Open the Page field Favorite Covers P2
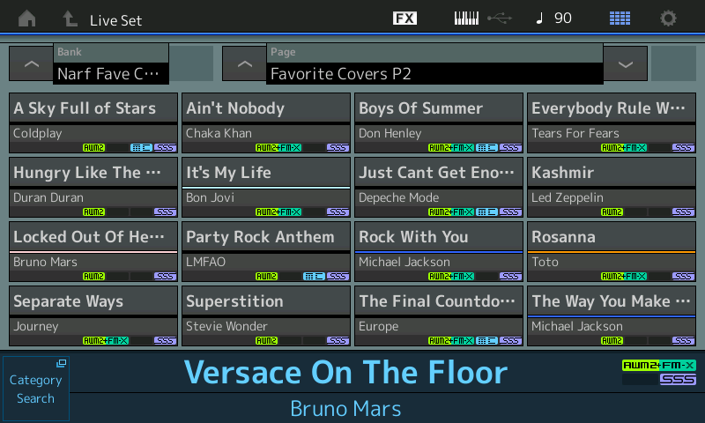The image size is (705, 423). click(x=434, y=64)
